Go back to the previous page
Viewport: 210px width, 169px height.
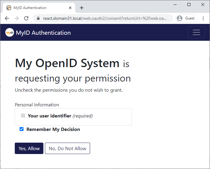click(7, 18)
